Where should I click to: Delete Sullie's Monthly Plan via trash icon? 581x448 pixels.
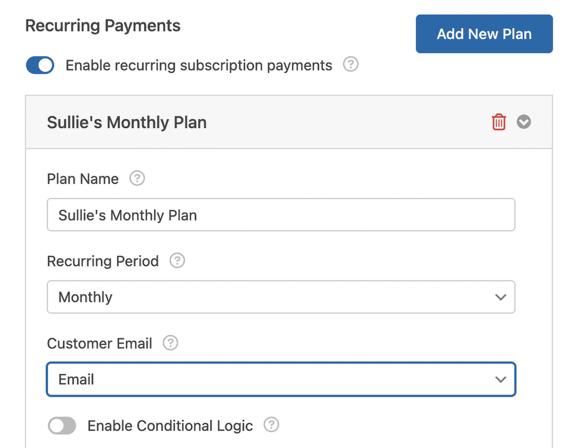pos(498,122)
